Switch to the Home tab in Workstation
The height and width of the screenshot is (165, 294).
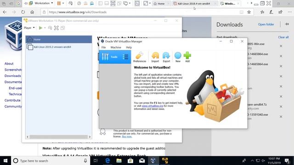click(161, 4)
